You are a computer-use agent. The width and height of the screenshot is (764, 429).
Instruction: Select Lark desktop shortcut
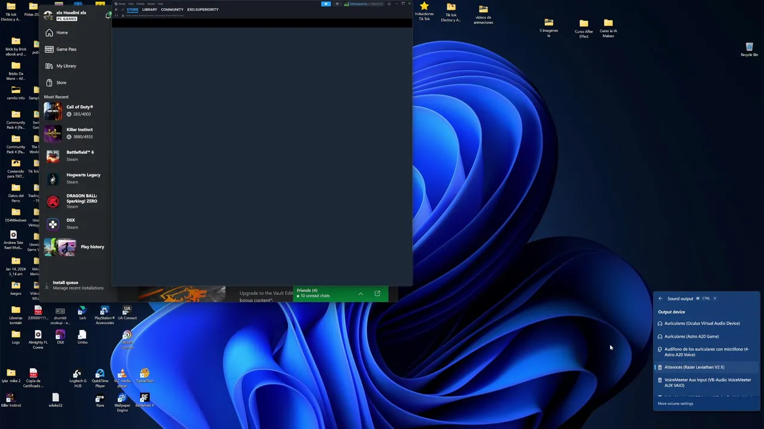[82, 313]
